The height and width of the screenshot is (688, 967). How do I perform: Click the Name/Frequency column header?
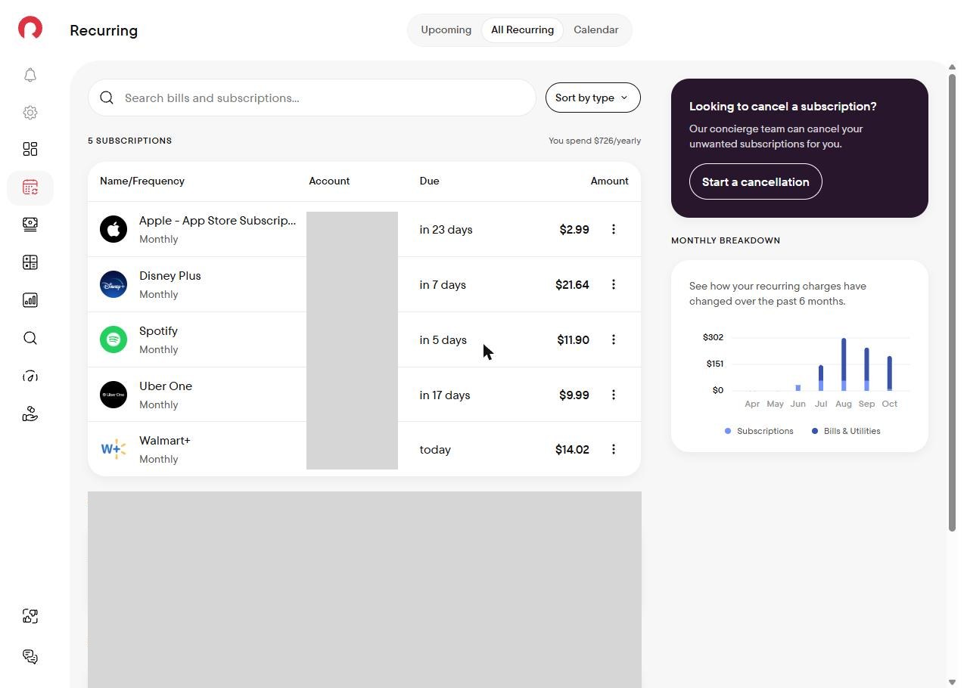(x=142, y=181)
